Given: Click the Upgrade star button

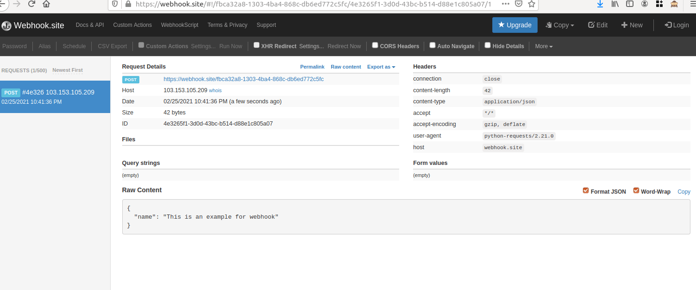Looking at the screenshot, I should [514, 25].
